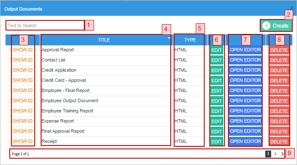Edit the Employee Output Document row
The height and width of the screenshot is (165, 297).
(217, 101)
